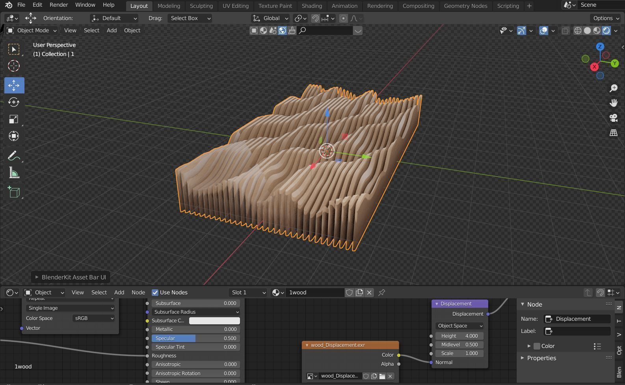
Task: Open the File menu
Action: (x=21, y=5)
